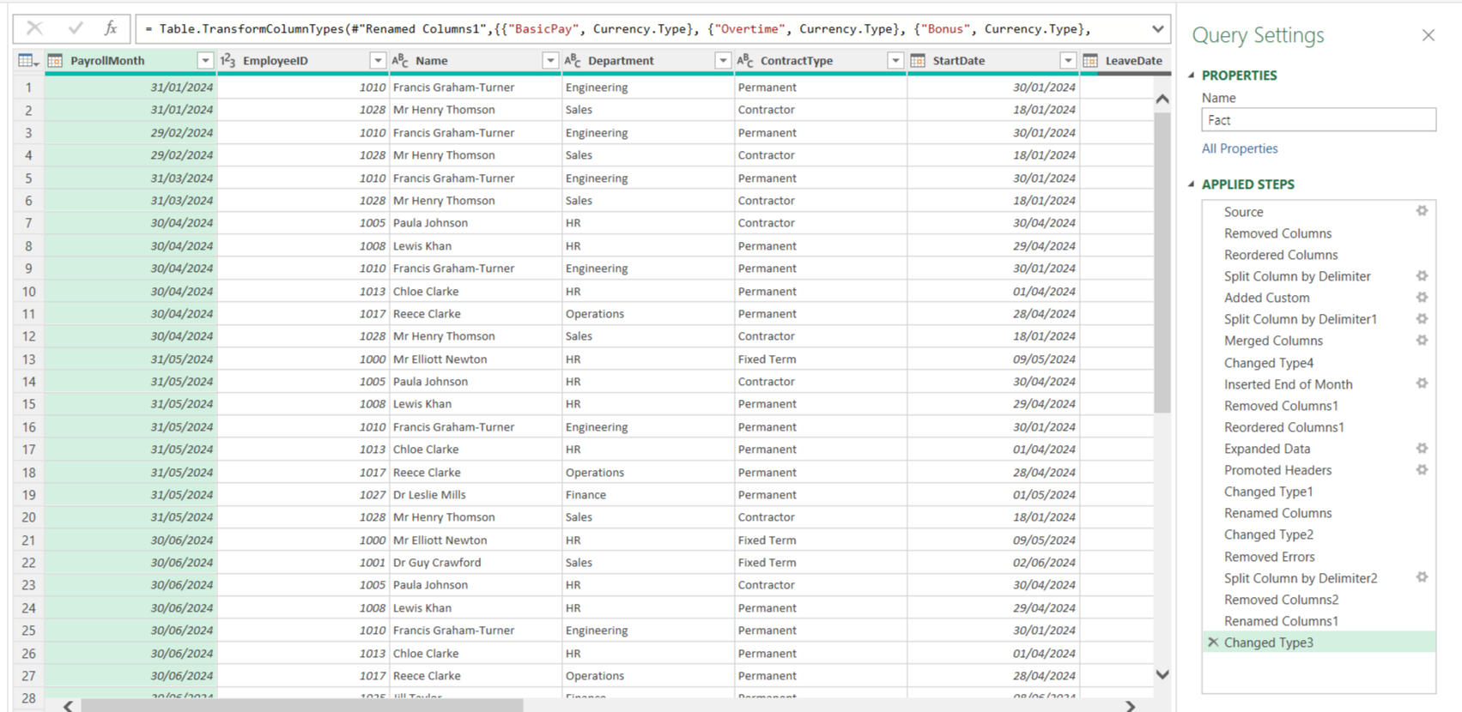The width and height of the screenshot is (1462, 712).
Task: Collapse the APPLIED STEPS section
Action: 1192,184
